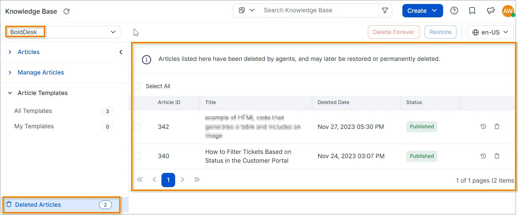
Task: Open the announcements megaphone icon
Action: point(491,11)
